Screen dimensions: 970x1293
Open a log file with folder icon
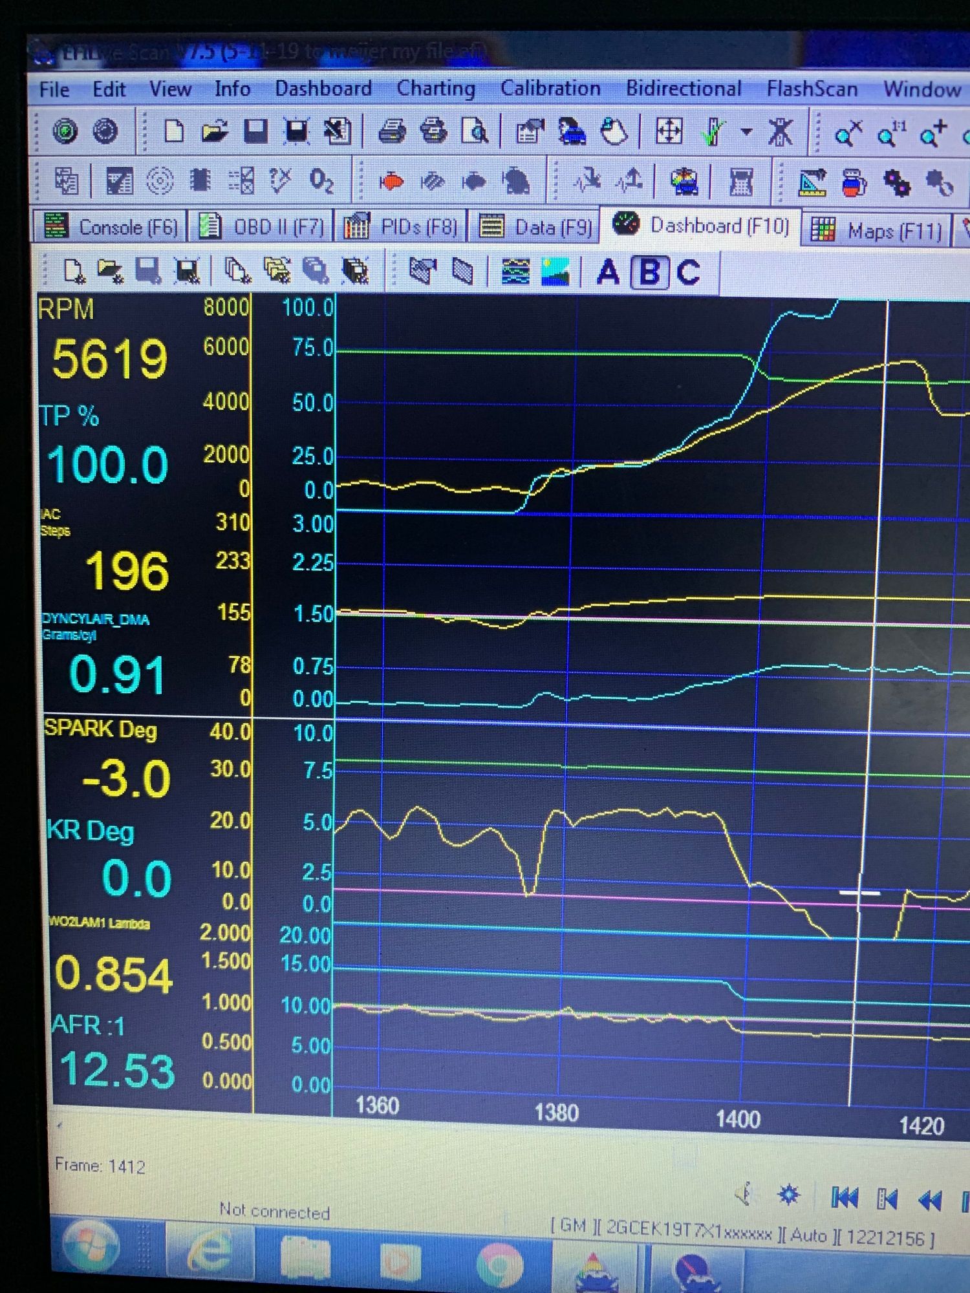pos(214,131)
